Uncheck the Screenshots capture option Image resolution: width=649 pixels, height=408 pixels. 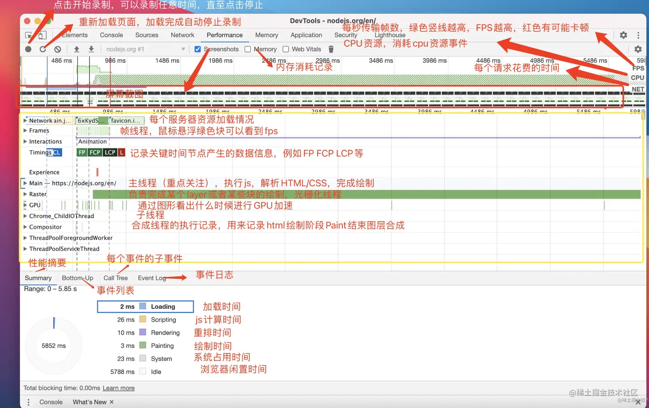pos(197,49)
